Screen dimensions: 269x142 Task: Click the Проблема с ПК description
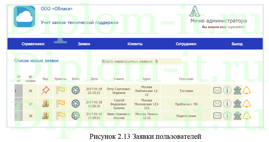(x=186, y=104)
